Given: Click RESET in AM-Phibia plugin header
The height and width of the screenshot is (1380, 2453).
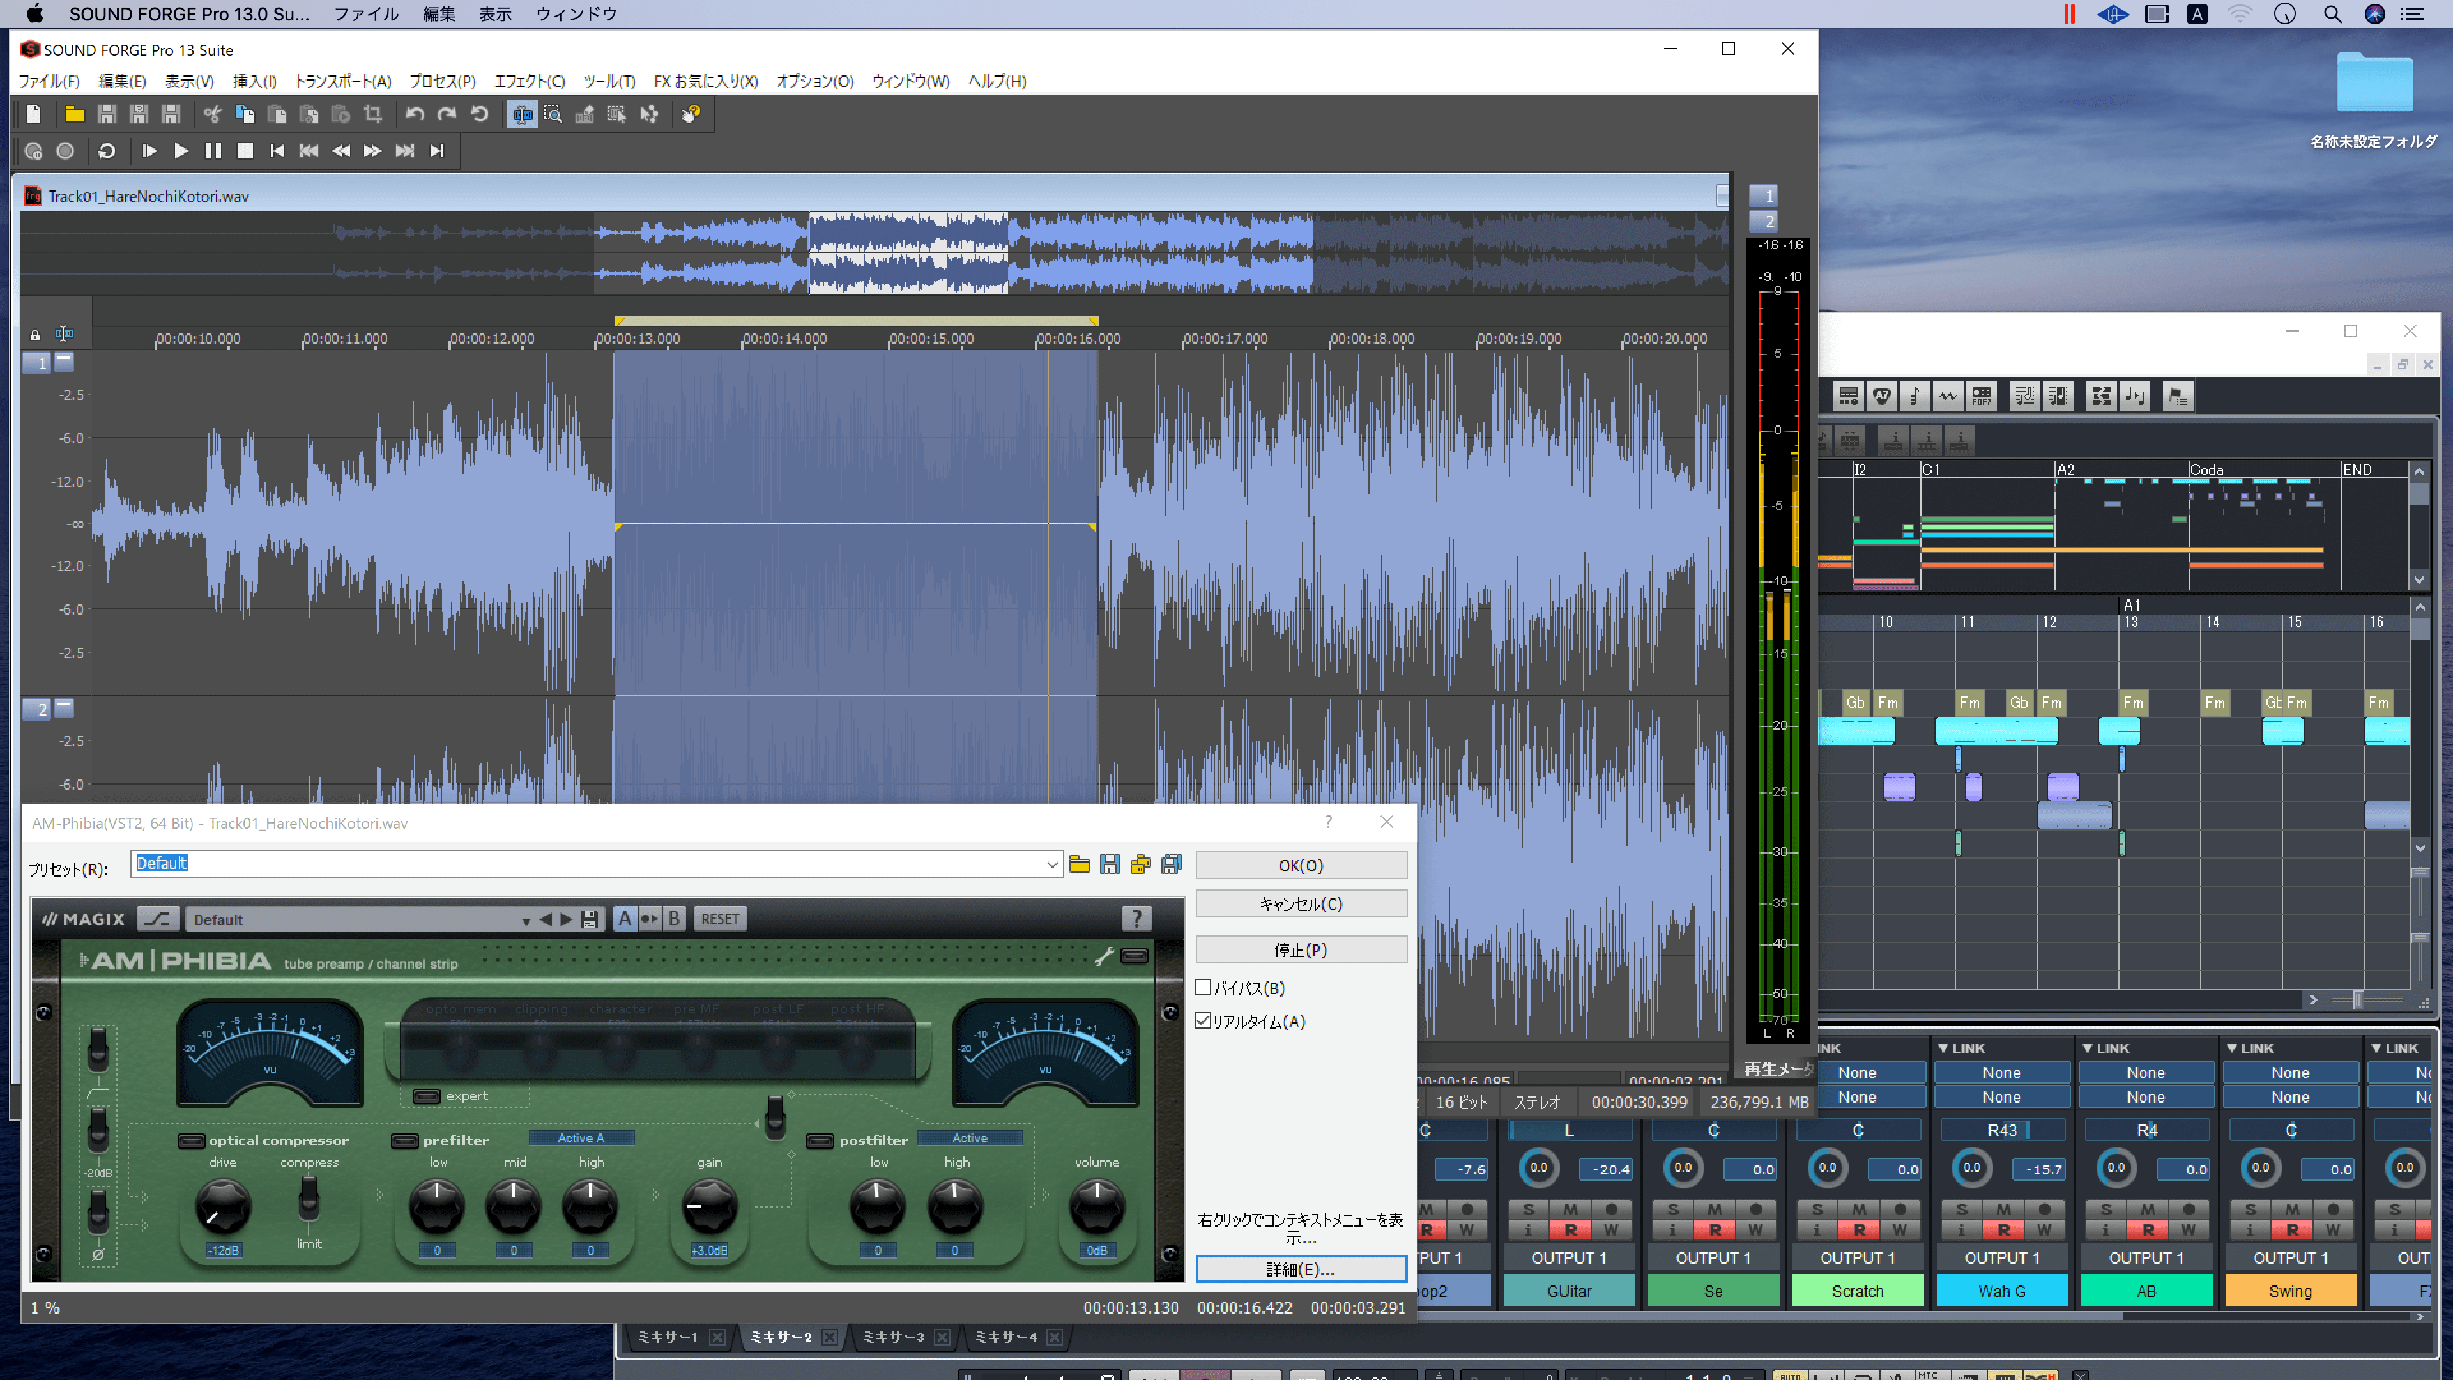Looking at the screenshot, I should pos(720,918).
